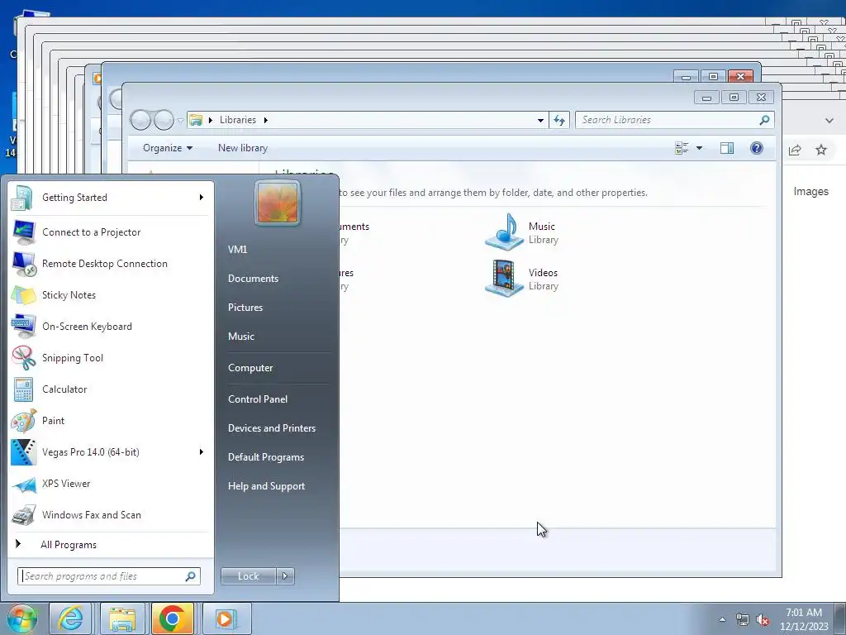Bookmark page with Chrome star icon
This screenshot has width=846, height=635.
point(821,150)
